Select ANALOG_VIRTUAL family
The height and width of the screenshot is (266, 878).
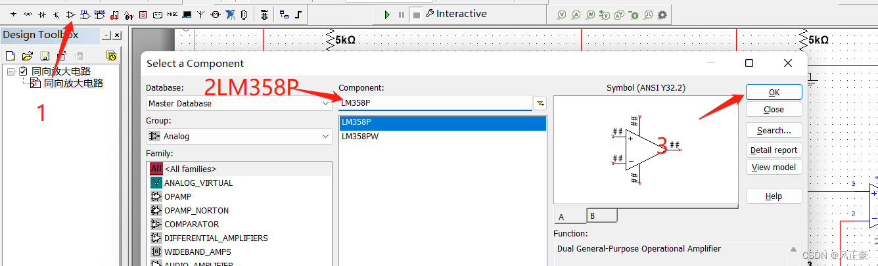239,183
